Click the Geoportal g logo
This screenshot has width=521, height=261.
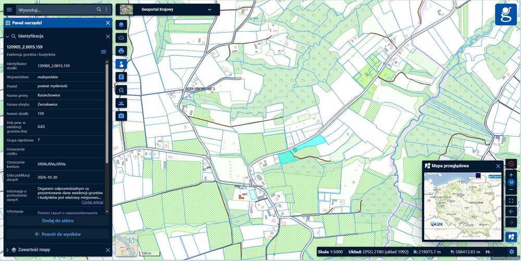(506, 14)
